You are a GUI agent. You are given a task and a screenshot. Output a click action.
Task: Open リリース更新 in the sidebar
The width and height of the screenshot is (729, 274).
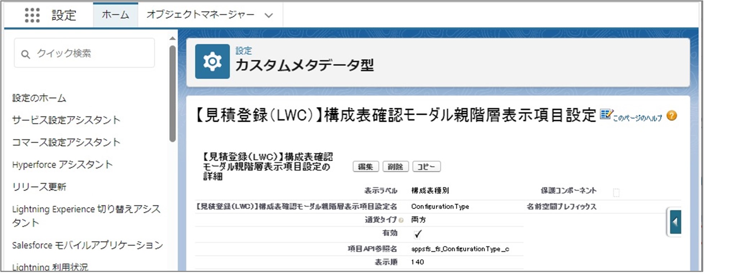coord(39,187)
